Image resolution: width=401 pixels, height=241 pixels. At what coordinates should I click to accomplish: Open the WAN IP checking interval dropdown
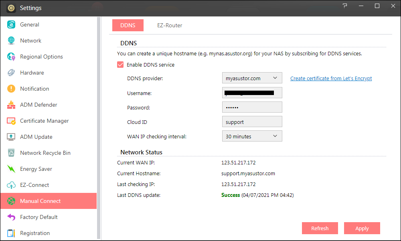(252, 136)
